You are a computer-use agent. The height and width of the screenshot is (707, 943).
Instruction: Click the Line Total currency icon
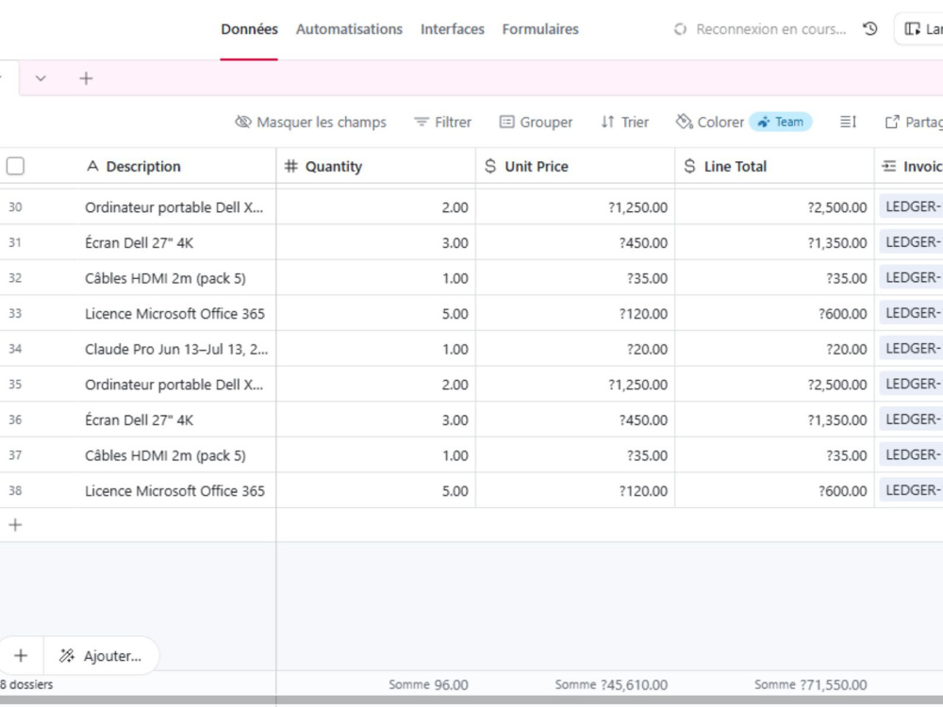pos(690,166)
